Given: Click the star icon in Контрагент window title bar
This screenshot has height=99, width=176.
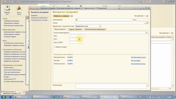Looking at the screenshot, I should (37, 8).
